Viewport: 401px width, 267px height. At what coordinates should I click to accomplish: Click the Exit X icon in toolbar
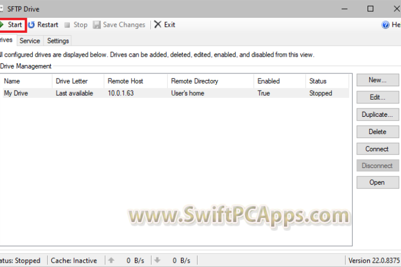(x=158, y=24)
